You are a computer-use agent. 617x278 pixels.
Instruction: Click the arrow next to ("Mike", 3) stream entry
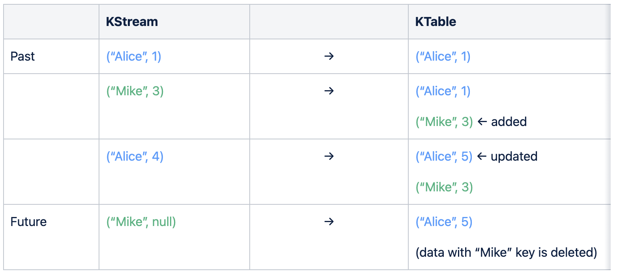[x=329, y=91]
